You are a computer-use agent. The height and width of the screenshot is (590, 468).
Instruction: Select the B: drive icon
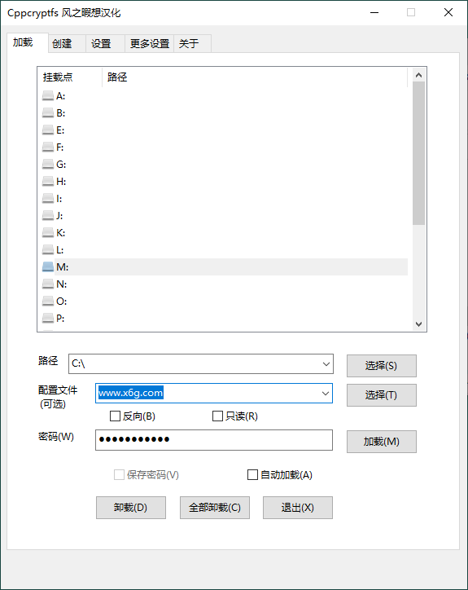48,113
